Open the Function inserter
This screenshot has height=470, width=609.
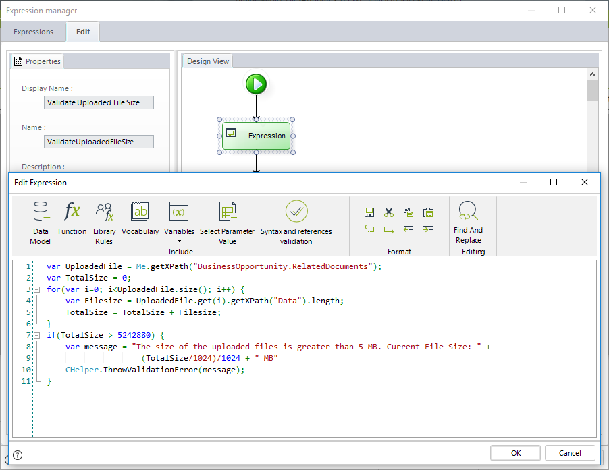[72, 212]
